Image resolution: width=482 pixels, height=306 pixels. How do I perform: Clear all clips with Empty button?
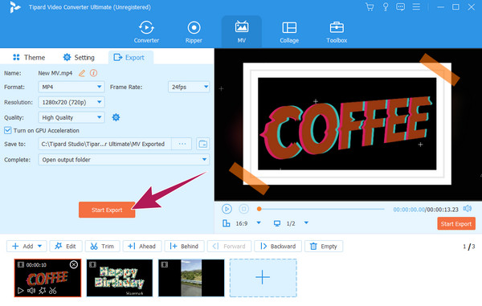pos(324,246)
